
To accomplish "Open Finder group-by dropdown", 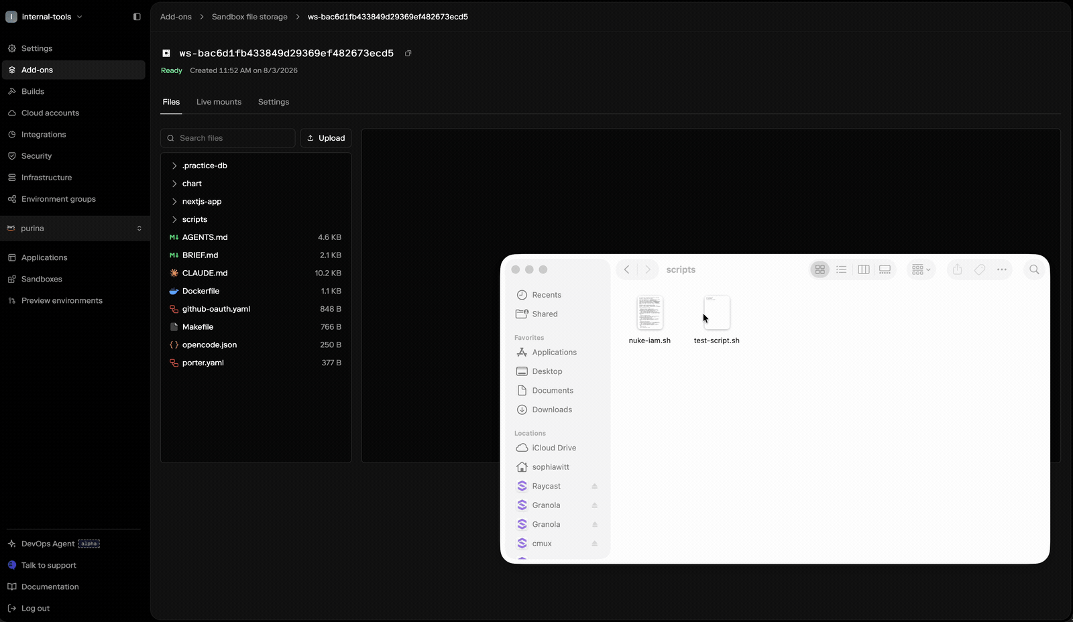I will (921, 269).
